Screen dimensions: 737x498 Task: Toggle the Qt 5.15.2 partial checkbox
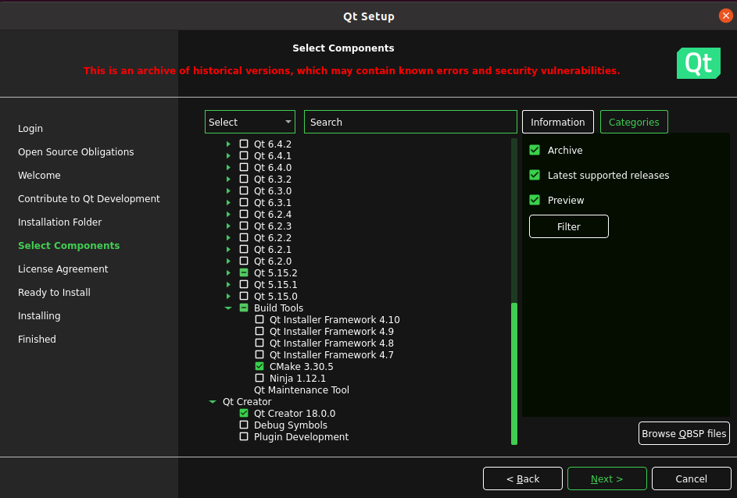[x=244, y=272]
